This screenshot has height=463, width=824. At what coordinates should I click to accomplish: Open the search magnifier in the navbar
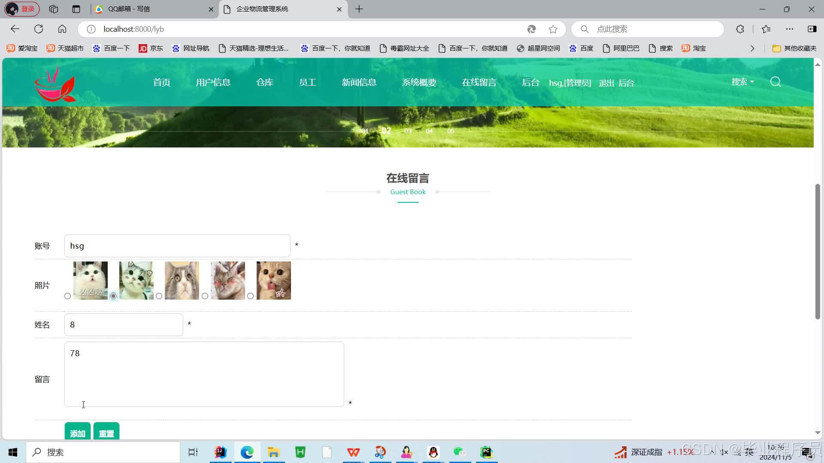[x=776, y=81]
